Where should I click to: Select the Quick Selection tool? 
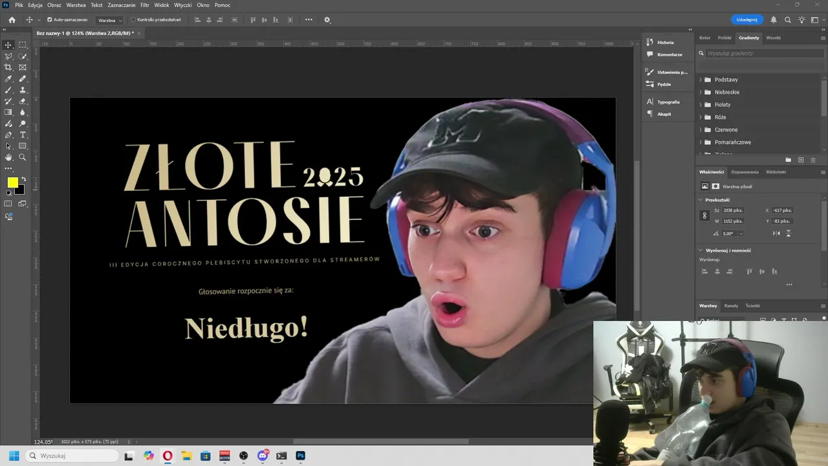point(23,56)
